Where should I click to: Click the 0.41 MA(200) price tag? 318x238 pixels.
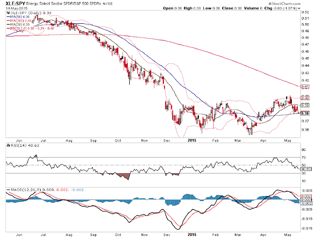tap(305, 87)
